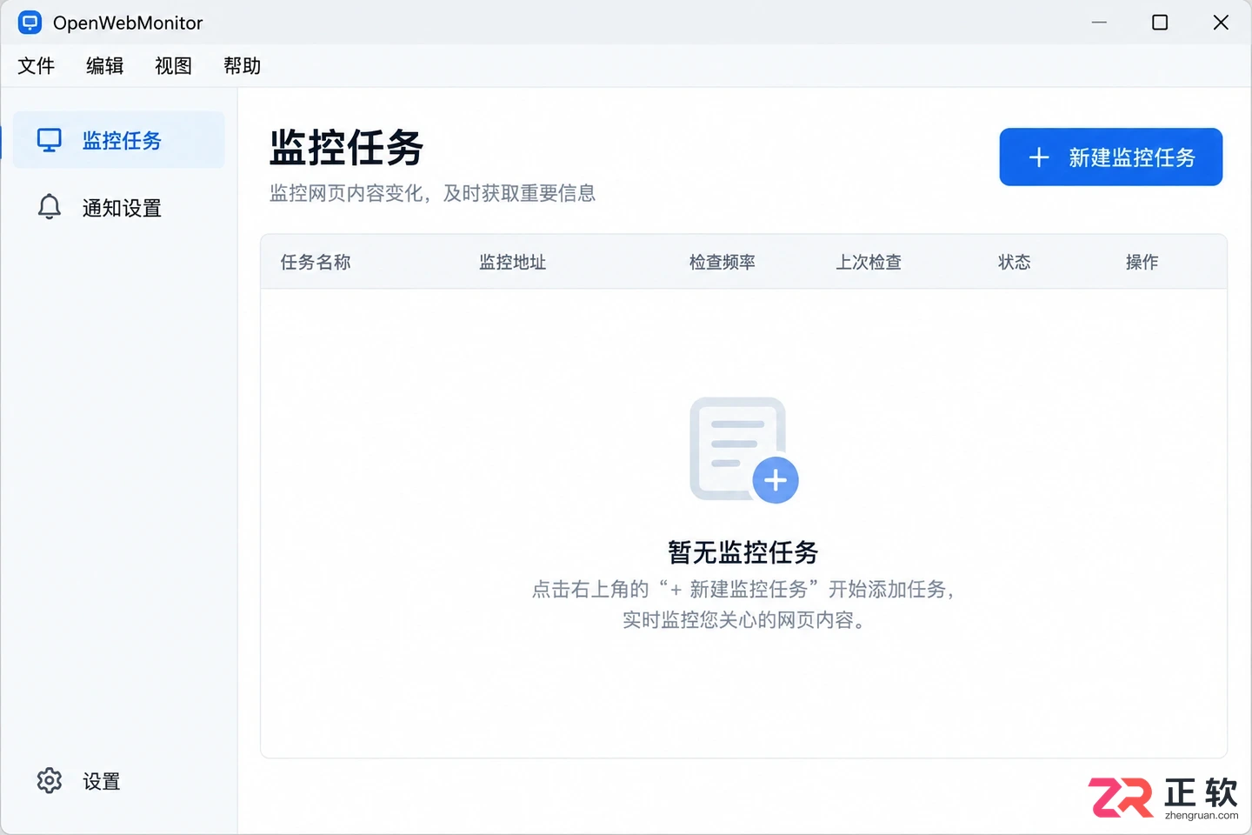Open the 文件 menu

pos(37,66)
